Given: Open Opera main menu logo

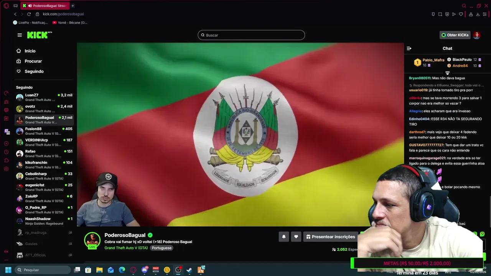Looking at the screenshot, I should click(x=6, y=6).
